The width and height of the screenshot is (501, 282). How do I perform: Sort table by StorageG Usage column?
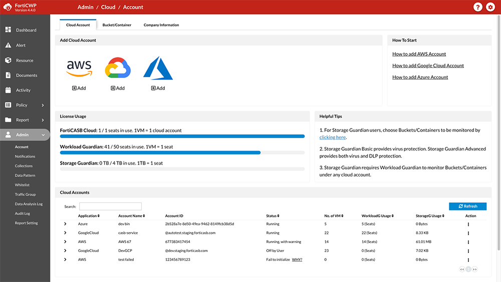pyautogui.click(x=430, y=216)
